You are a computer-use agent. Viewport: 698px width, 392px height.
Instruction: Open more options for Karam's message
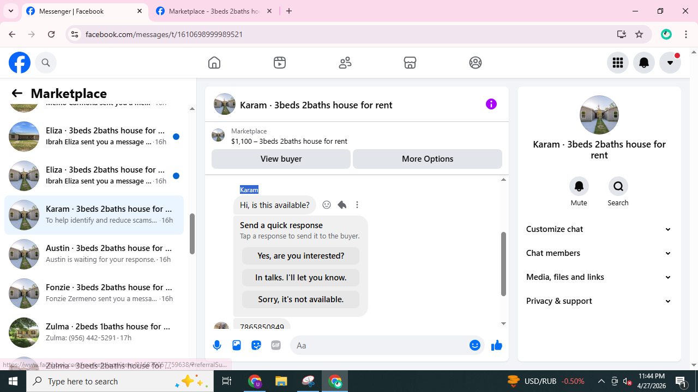pyautogui.click(x=357, y=205)
